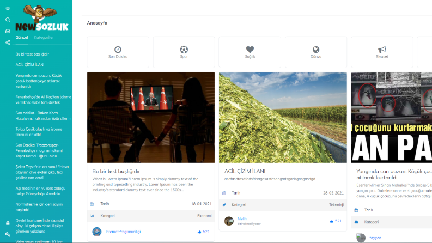Open the InternetProgramciligi author profile link
The width and height of the screenshot is (432, 243).
tap(123, 232)
